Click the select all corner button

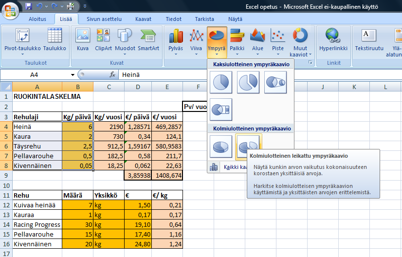pyautogui.click(x=6, y=87)
